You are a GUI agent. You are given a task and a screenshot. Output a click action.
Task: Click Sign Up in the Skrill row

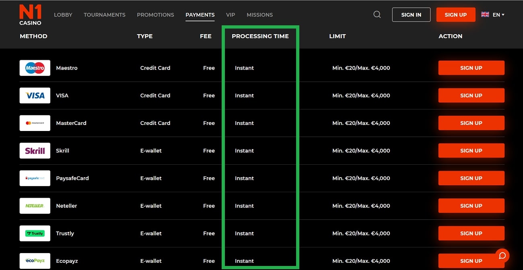(471, 151)
